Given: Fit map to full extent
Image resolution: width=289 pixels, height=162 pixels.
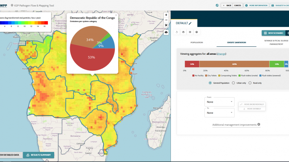Looking at the screenshot, I should pos(166,25).
